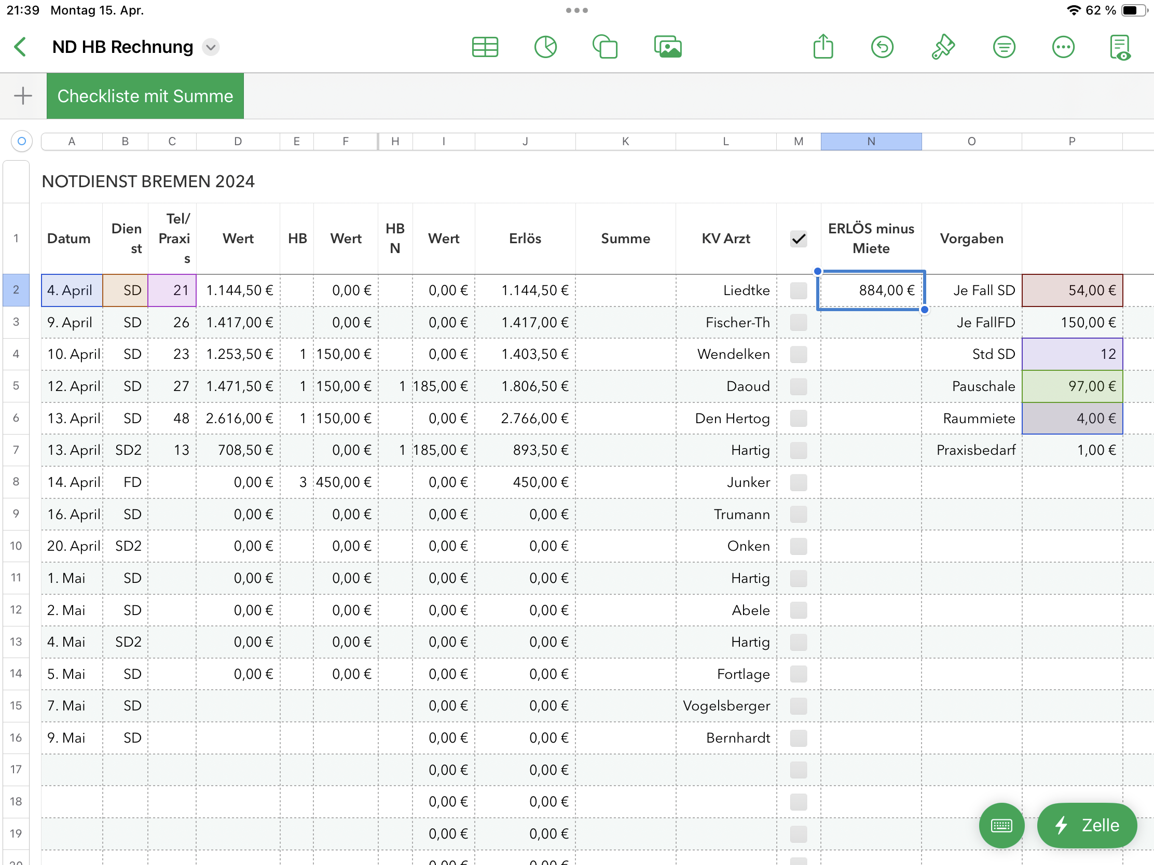Open the more options ellipsis menu
1154x865 pixels.
tap(1063, 47)
